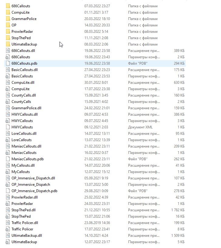221x248 pixels.
Task: Click the Traffic Policer.dll file icon
Action: 8,223
